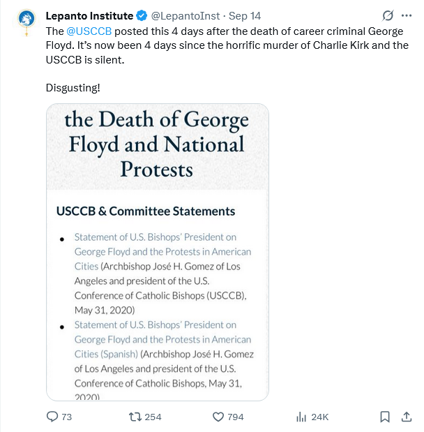Open the Grok explain icon
424x432 pixels.
388,15
